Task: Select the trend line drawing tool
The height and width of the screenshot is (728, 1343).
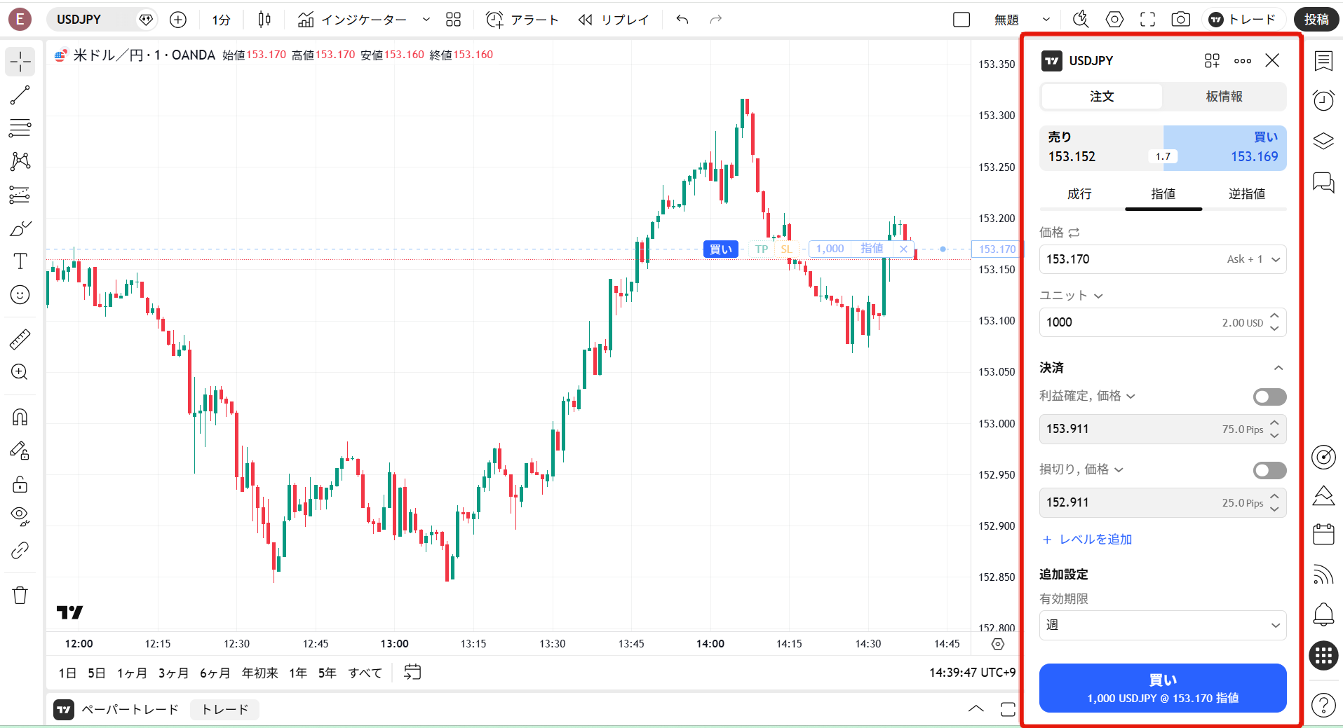Action: (x=20, y=95)
